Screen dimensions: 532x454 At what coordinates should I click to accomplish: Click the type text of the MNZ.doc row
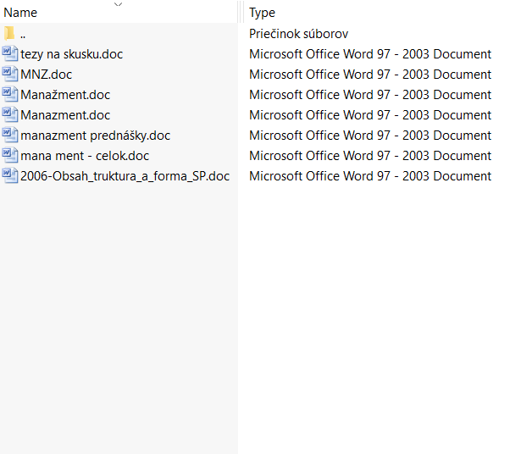(x=370, y=75)
